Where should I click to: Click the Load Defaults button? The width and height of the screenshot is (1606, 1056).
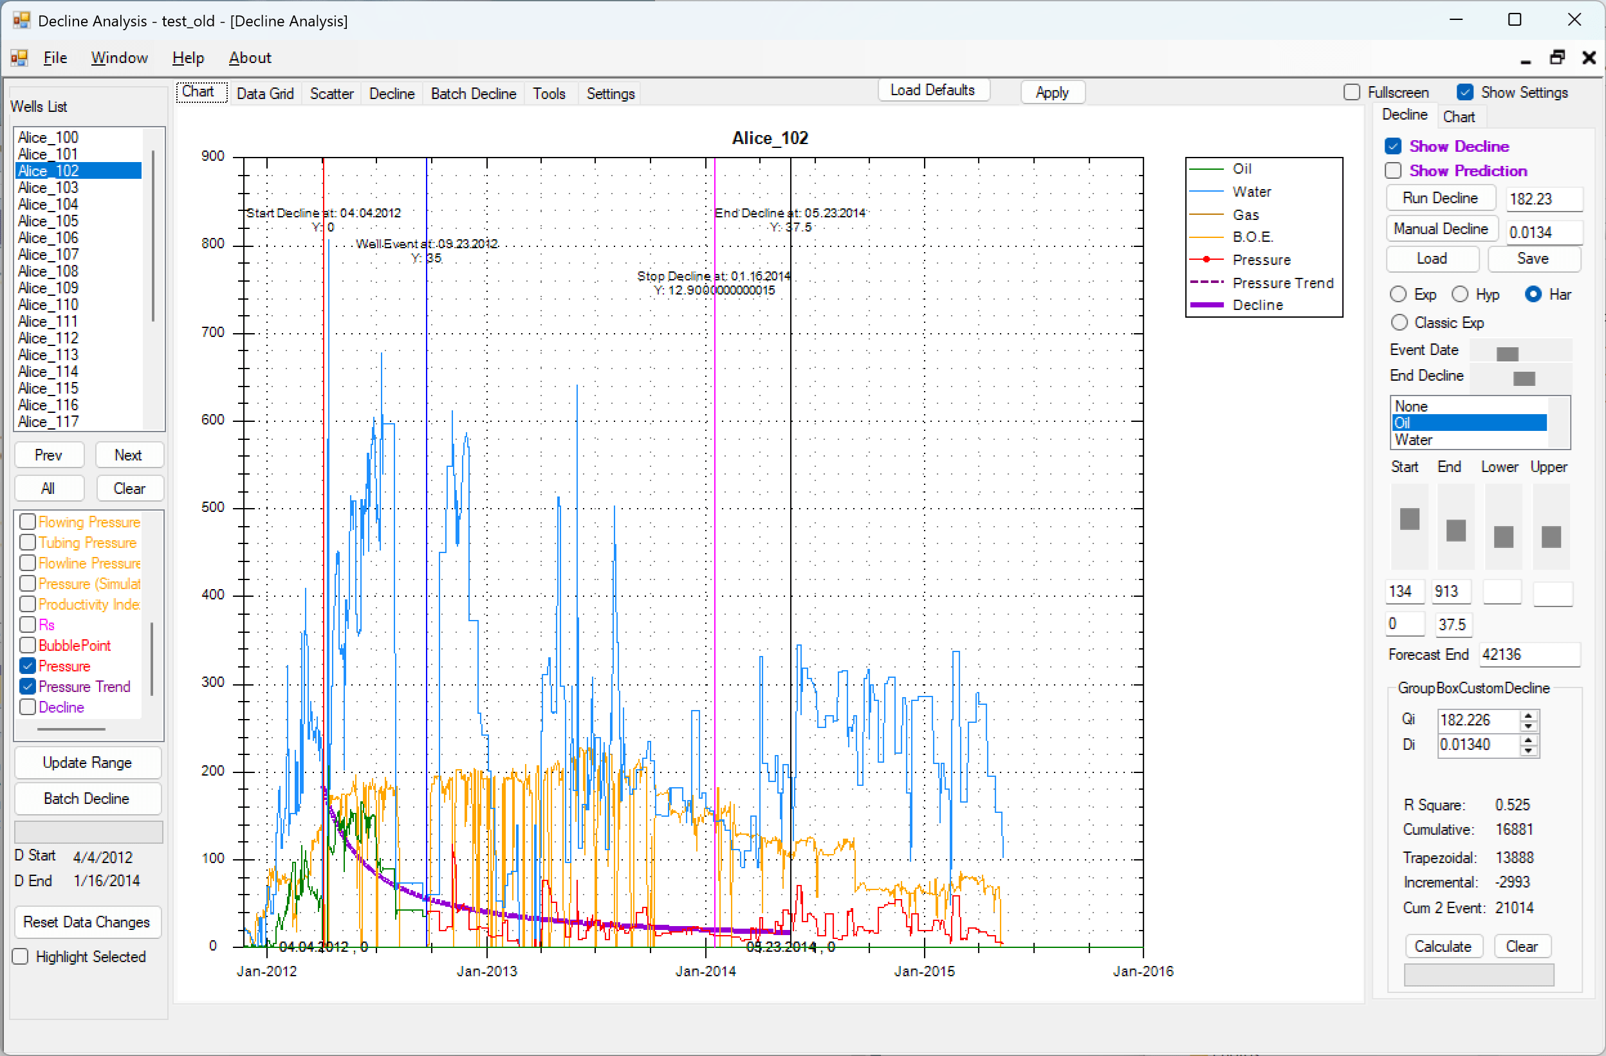click(933, 91)
